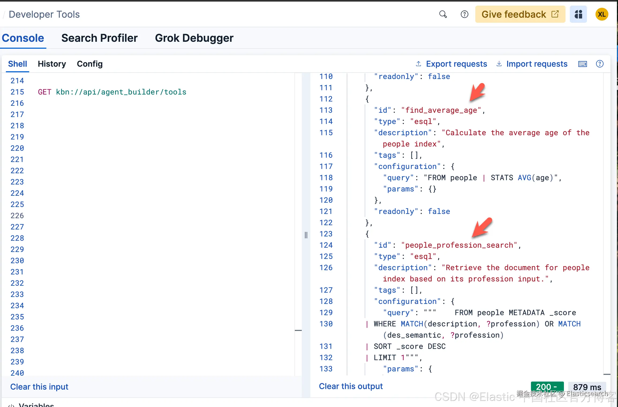
Task: Open the Grok Debugger tab
Action: point(194,38)
